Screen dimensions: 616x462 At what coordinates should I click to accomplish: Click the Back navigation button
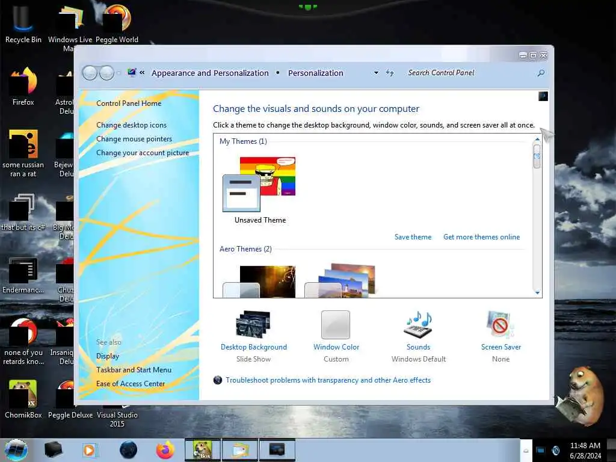point(90,73)
